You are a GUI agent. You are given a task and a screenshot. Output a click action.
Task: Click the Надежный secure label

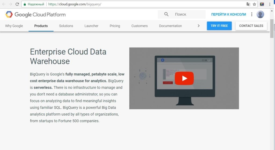point(36,4)
